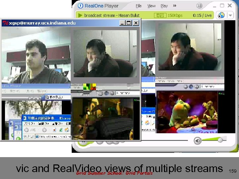Click the stereo audio indicator icon before 150Kbps
The height and width of the screenshot is (179, 239).
[x=160, y=15]
